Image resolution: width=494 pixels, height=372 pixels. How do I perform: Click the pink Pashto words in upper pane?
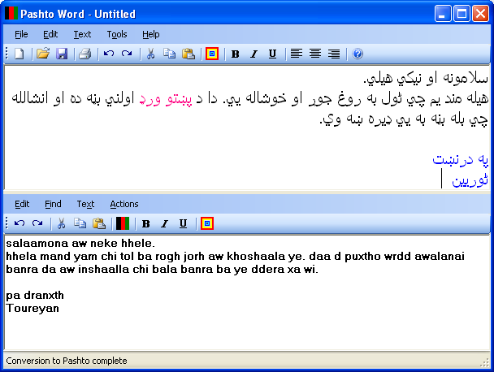point(166,98)
